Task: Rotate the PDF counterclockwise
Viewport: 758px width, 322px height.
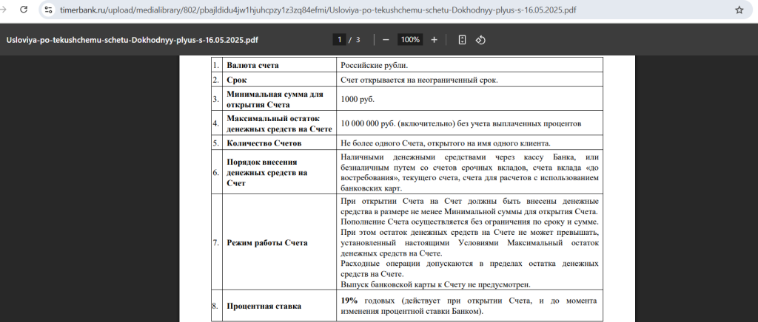Action: pyautogui.click(x=480, y=40)
